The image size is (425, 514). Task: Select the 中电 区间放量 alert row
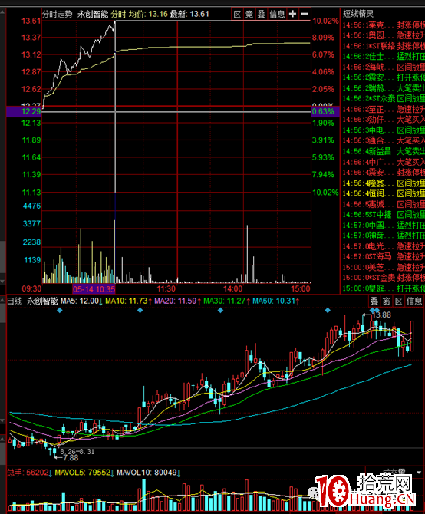point(384,130)
